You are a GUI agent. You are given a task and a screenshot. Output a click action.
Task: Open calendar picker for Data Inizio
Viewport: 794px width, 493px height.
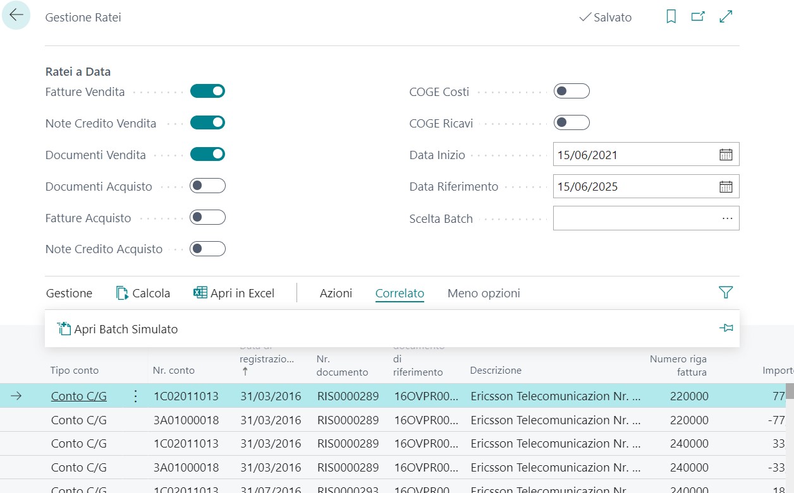[x=726, y=155]
